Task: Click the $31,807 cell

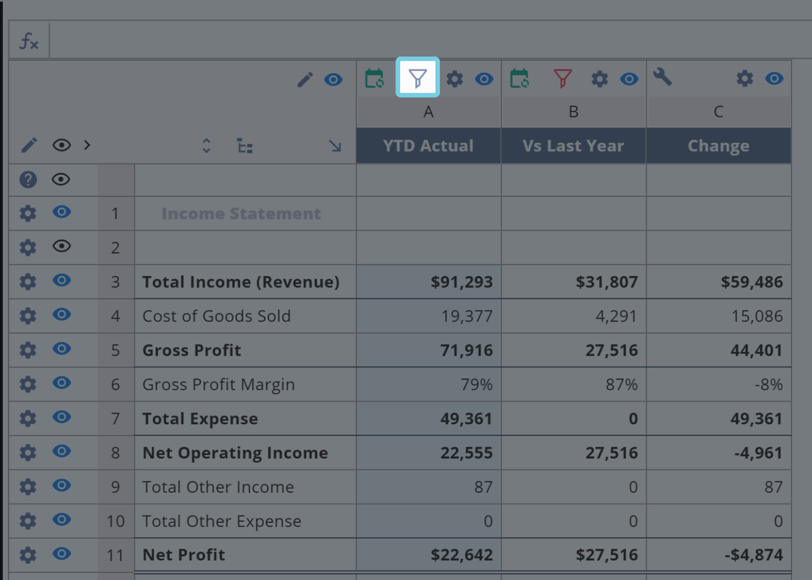Action: pos(574,282)
